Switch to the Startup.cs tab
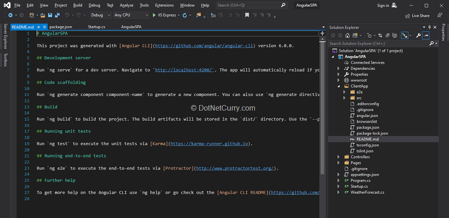The height and width of the screenshot is (218, 449). [97, 27]
